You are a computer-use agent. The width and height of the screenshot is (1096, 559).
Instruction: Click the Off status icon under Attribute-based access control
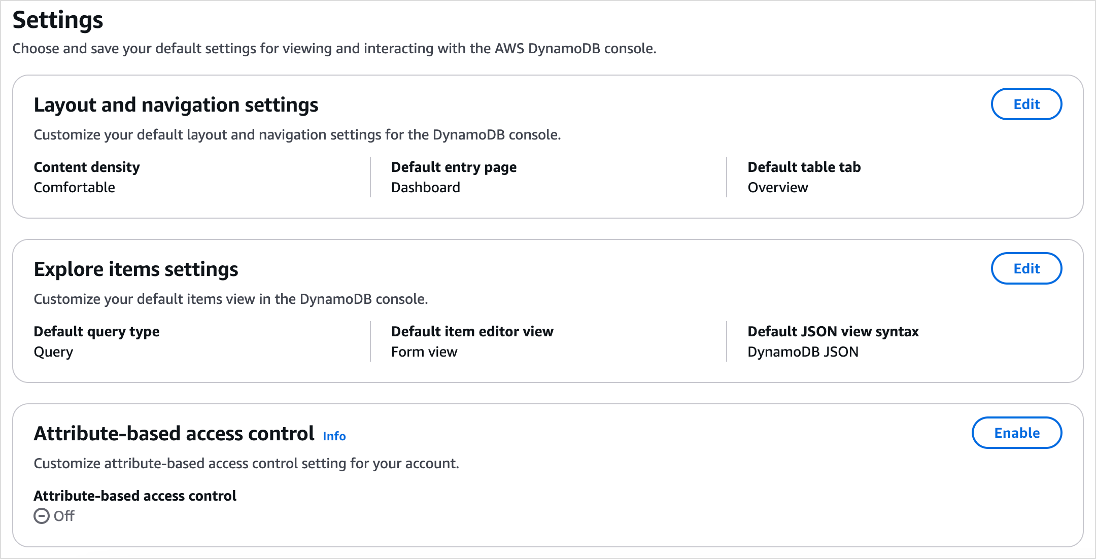42,516
